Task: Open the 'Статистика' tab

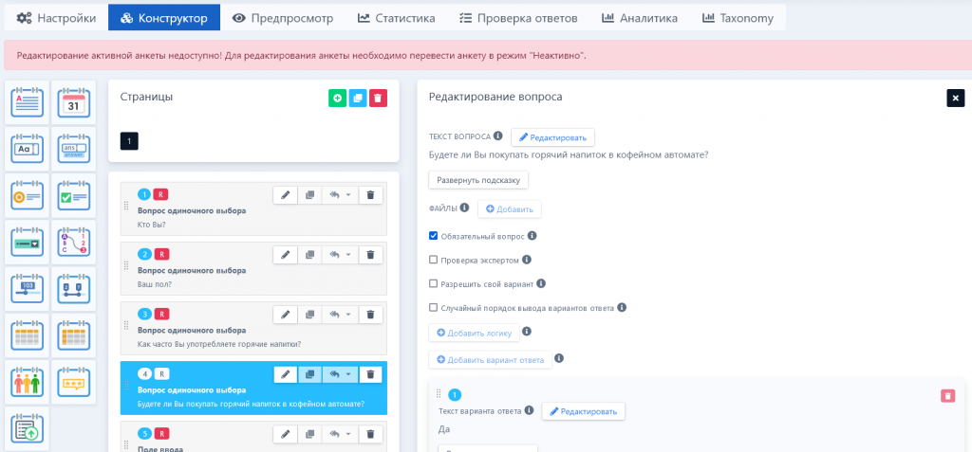Action: [x=396, y=18]
